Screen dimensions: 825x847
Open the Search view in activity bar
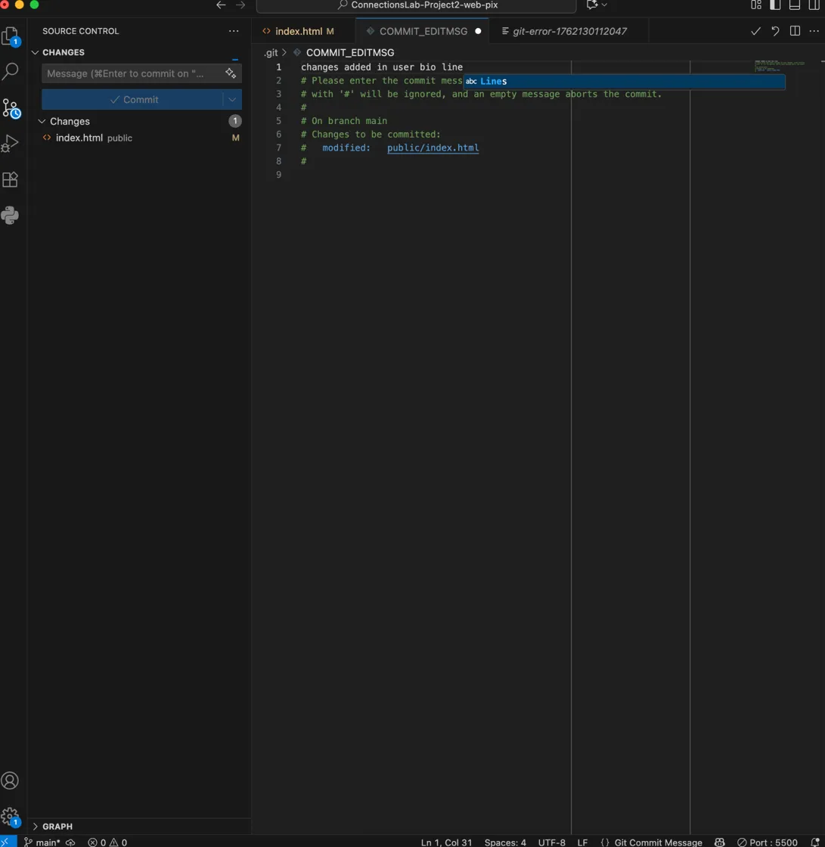[11, 71]
